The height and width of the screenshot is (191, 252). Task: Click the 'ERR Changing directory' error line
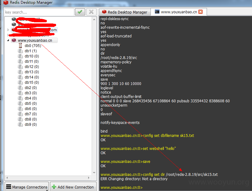pyautogui.click(x=134, y=179)
